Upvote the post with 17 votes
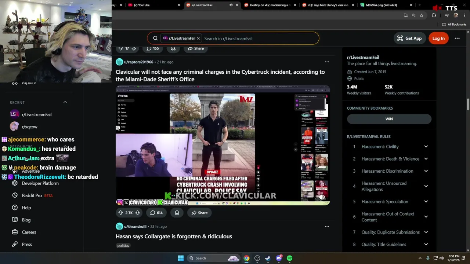470x264 pixels. pos(120,48)
